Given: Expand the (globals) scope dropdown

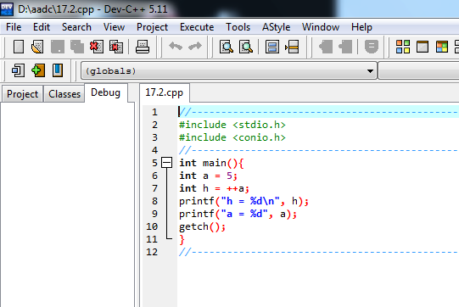Looking at the screenshot, I should (x=370, y=71).
